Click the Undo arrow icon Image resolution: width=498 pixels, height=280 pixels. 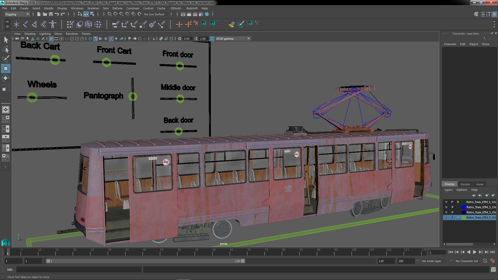tap(57, 14)
